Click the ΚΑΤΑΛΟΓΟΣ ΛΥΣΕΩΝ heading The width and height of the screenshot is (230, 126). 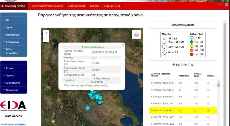click(x=183, y=25)
